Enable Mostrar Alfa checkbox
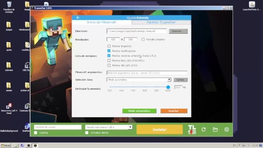 [x=109, y=65]
